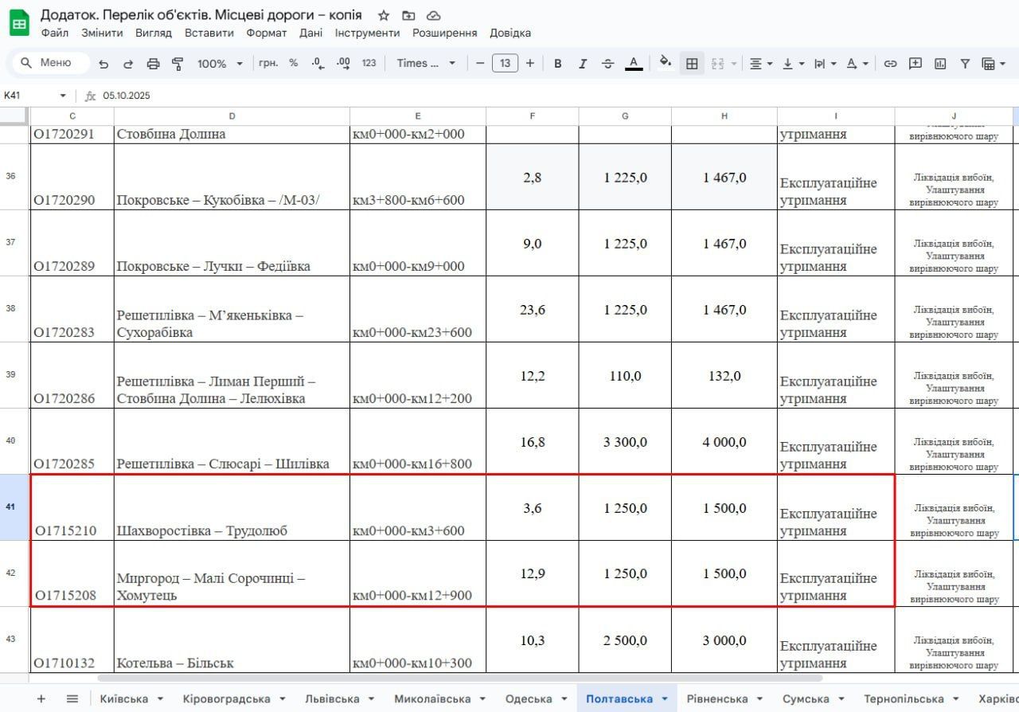Click the Insert link icon

pos(891,64)
